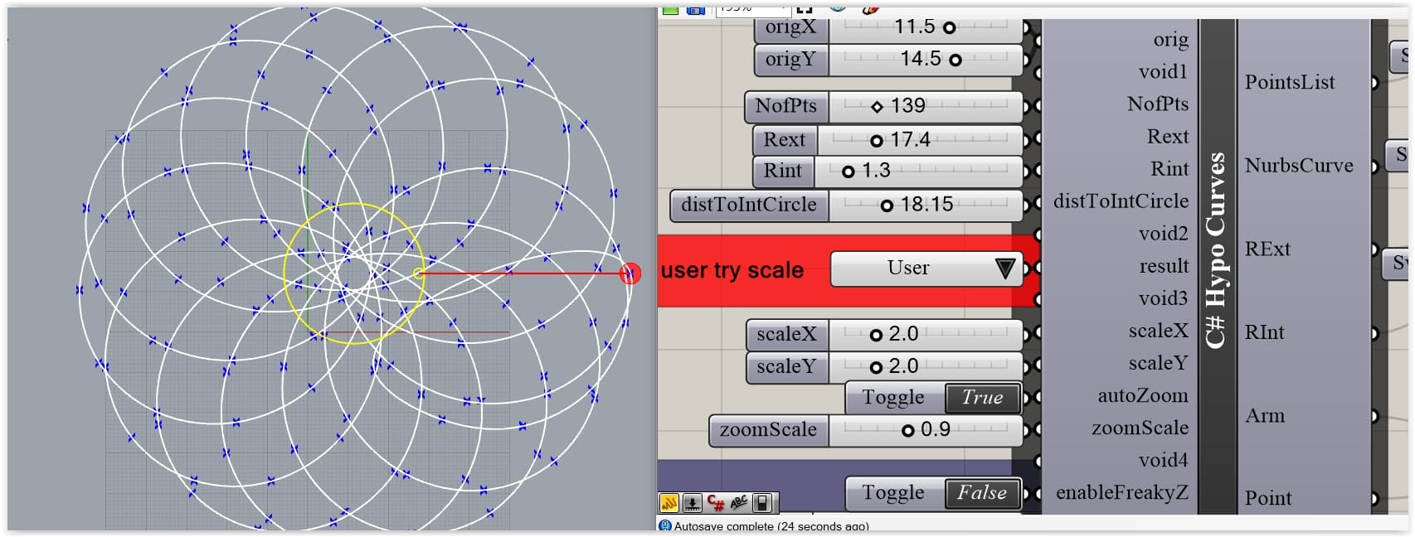Click the NurbsCurve output parameter
This screenshot has width=1415, height=537.
[1299, 166]
